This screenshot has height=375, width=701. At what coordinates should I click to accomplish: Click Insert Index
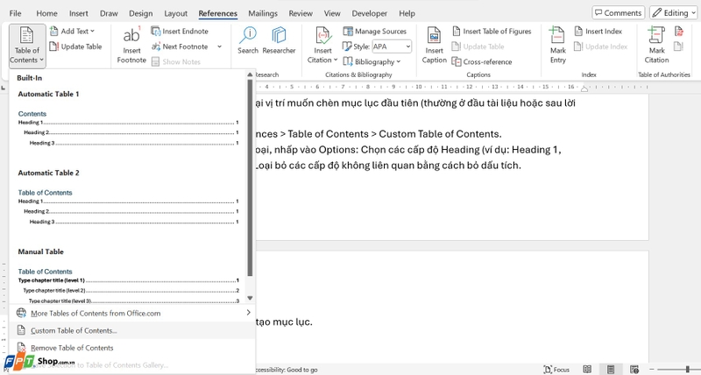click(x=598, y=32)
